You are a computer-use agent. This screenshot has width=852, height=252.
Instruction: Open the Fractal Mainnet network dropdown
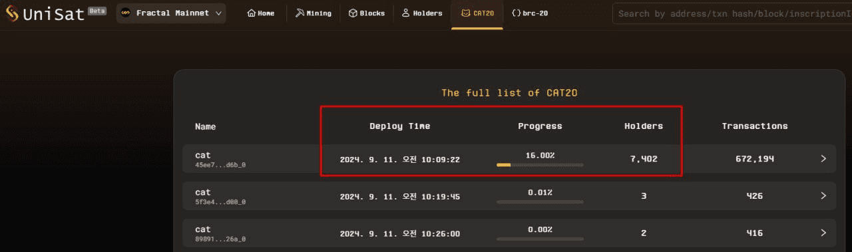tap(171, 13)
